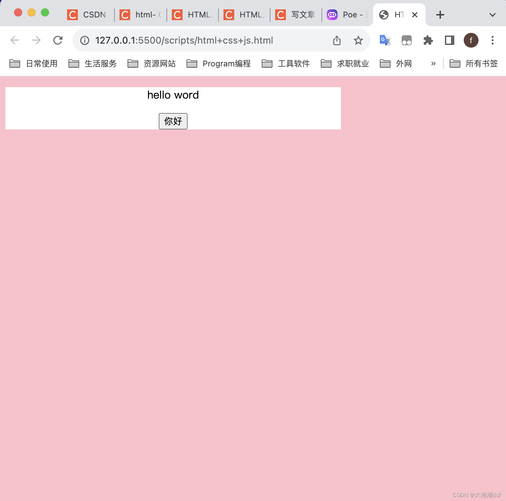Click inside the address bar
Image resolution: width=506 pixels, height=501 pixels.
pyautogui.click(x=201, y=40)
